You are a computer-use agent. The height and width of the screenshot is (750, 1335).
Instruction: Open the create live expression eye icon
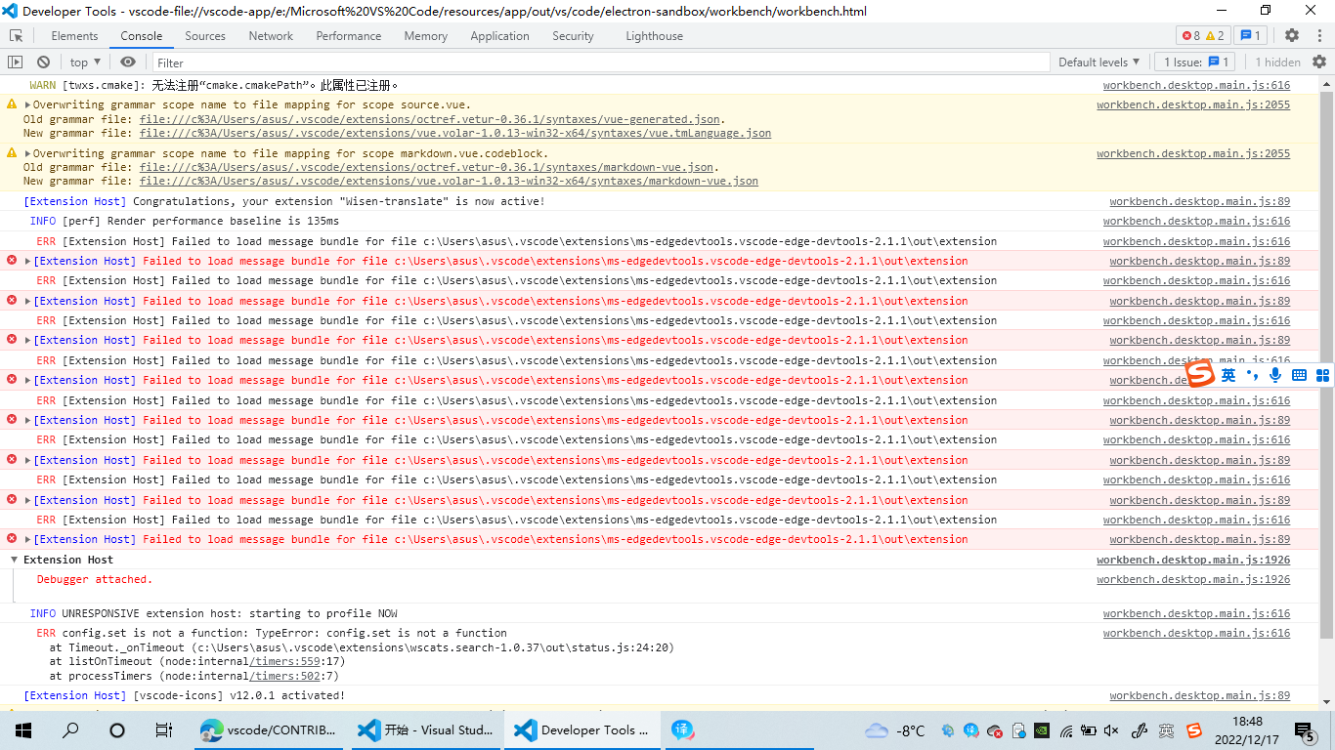[127, 62]
